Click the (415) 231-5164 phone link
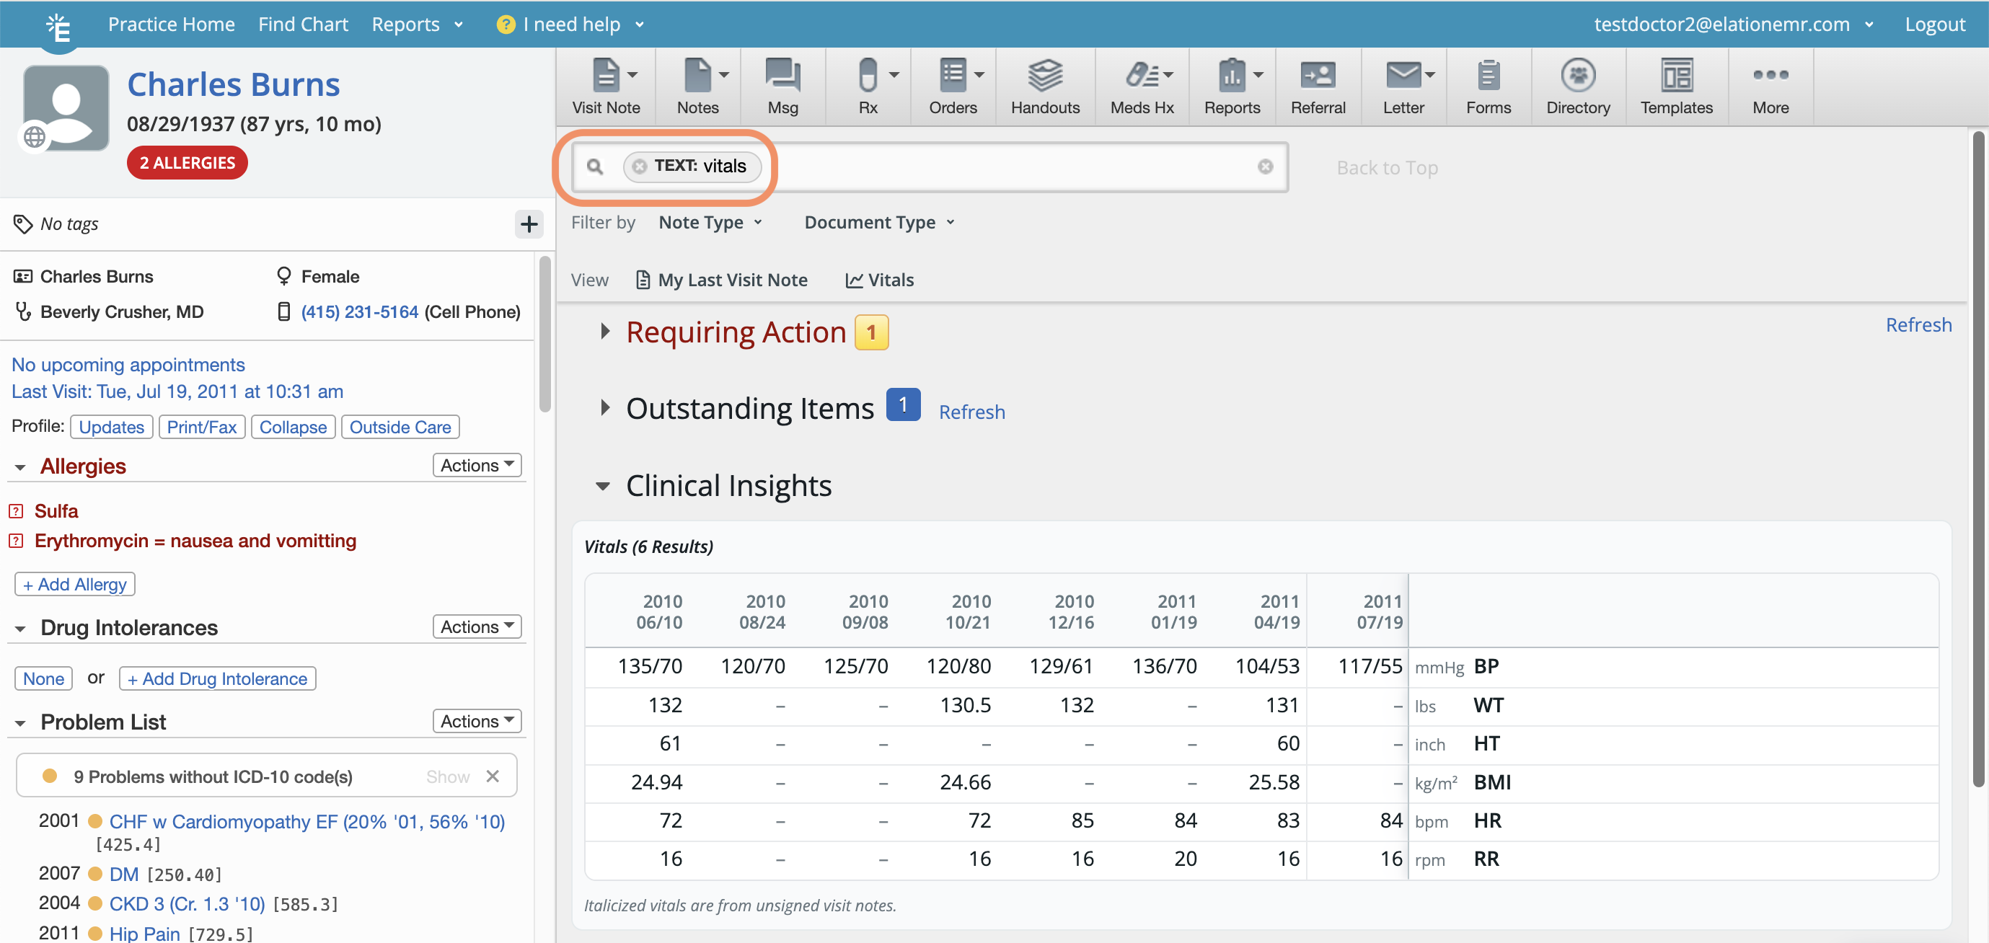The height and width of the screenshot is (943, 1989). pos(359,311)
